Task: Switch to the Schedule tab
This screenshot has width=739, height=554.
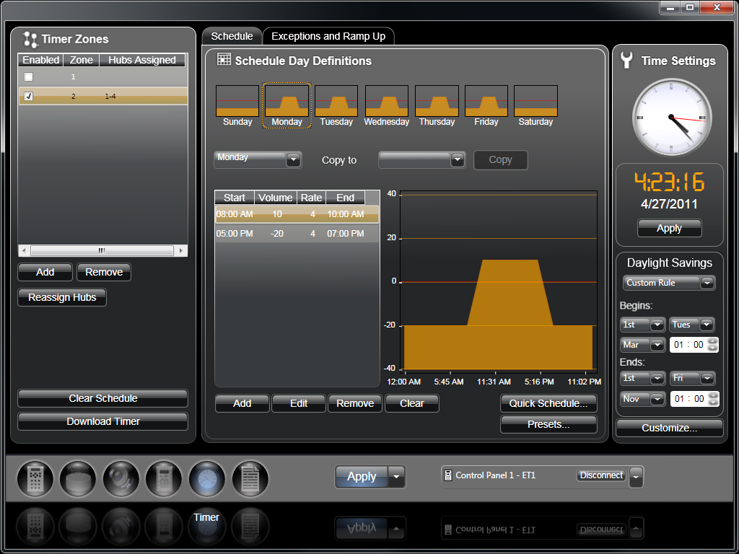Action: [232, 36]
